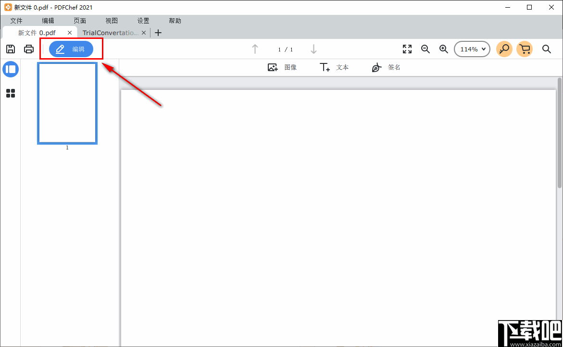
Task: Switch to the TrialConvertatio tab
Action: [110, 32]
